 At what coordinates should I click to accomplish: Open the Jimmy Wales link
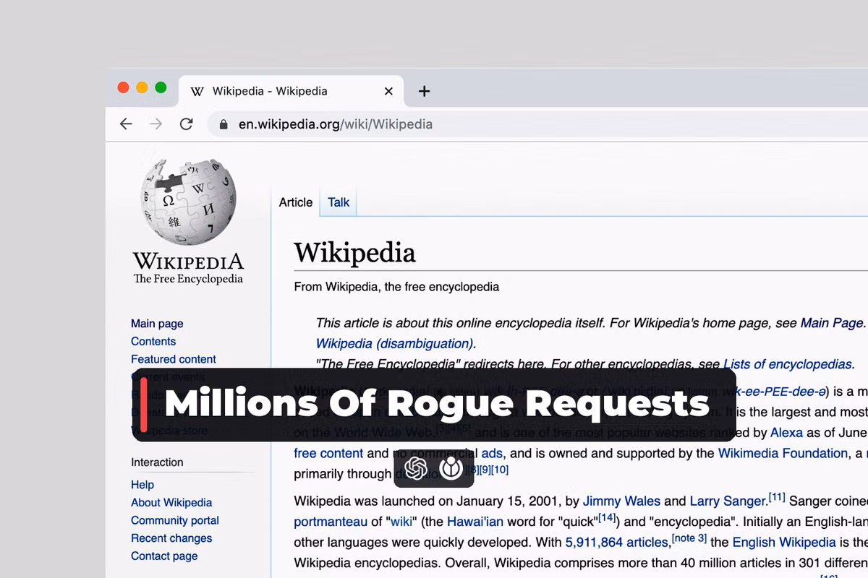[x=621, y=501]
